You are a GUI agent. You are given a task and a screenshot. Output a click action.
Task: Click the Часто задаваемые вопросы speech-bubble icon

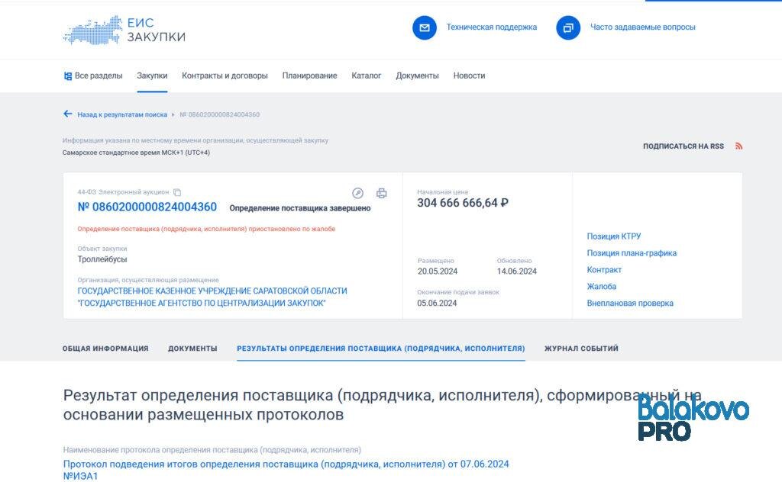click(x=567, y=27)
